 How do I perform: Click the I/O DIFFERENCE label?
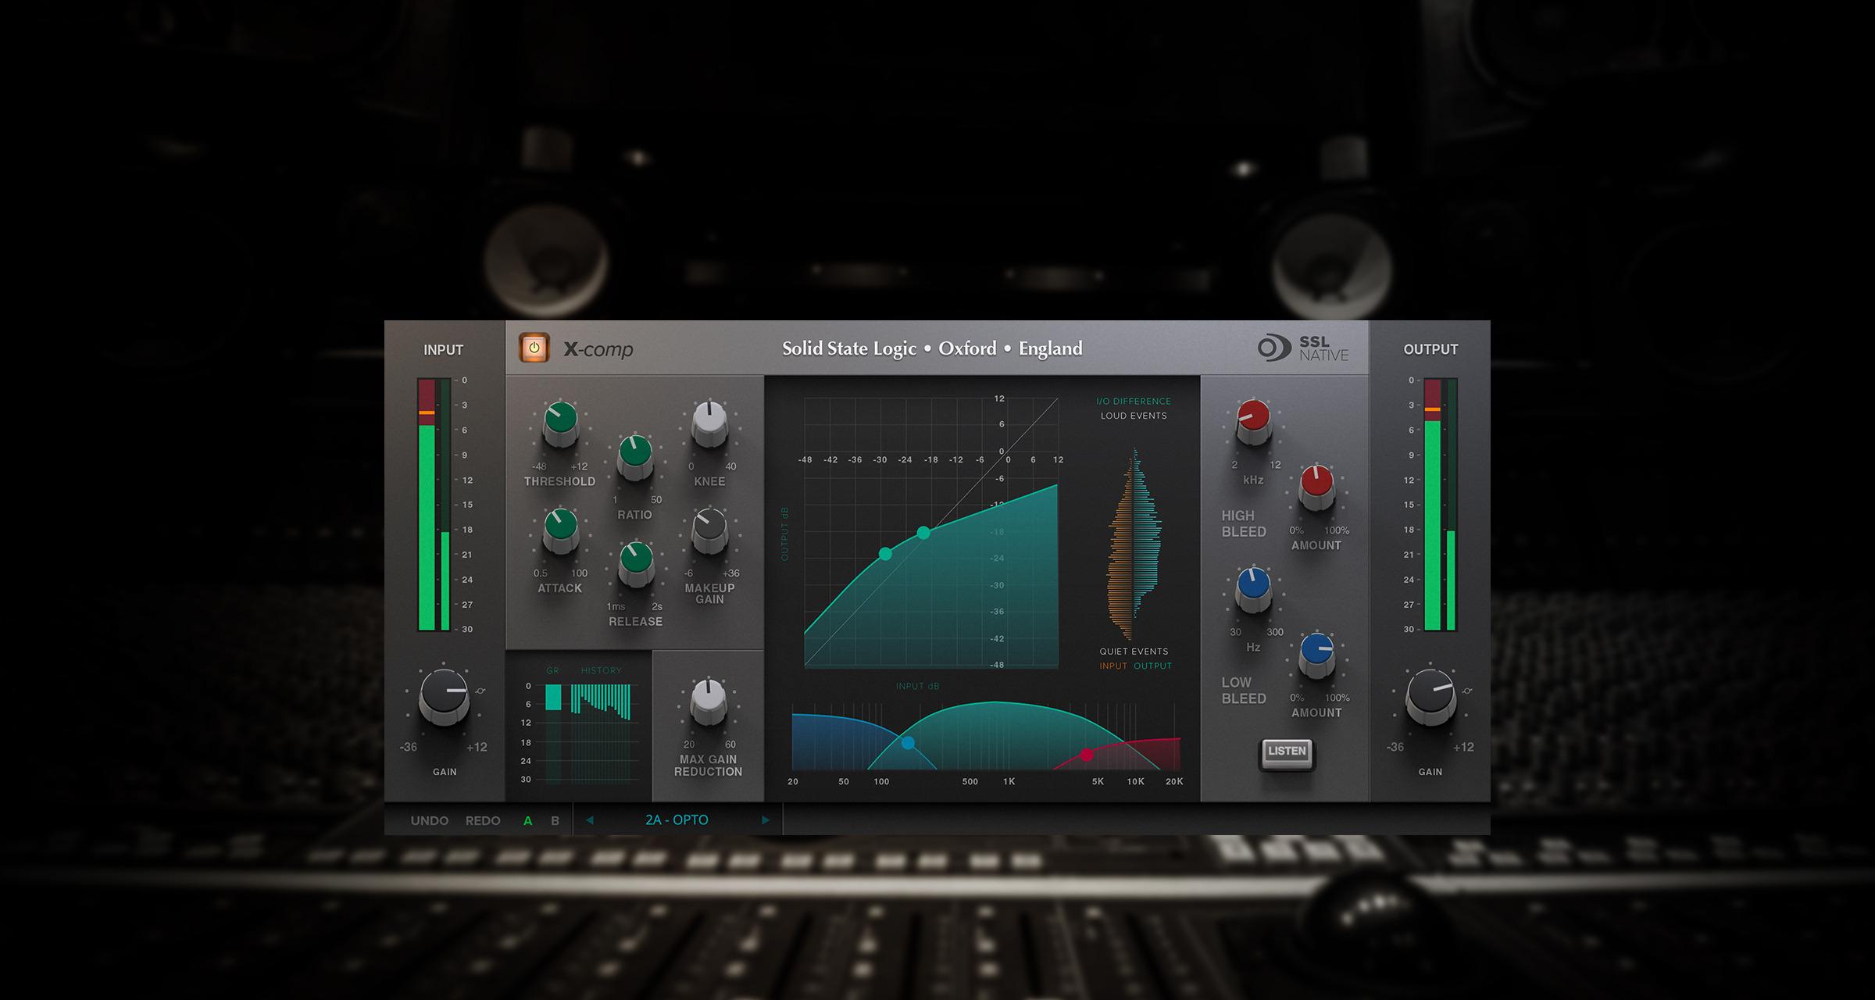[1134, 402]
